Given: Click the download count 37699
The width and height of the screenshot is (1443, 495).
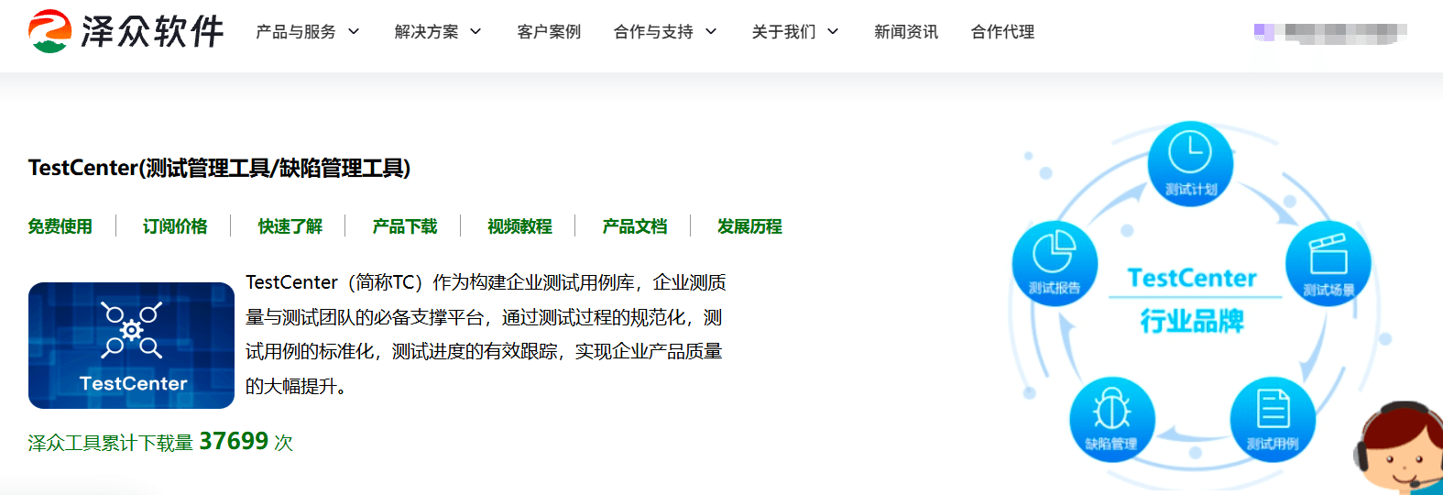Looking at the screenshot, I should coord(234,441).
